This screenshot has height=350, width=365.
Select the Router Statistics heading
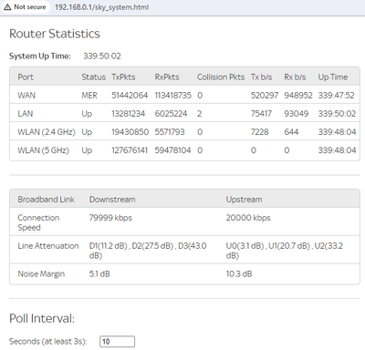55,34
